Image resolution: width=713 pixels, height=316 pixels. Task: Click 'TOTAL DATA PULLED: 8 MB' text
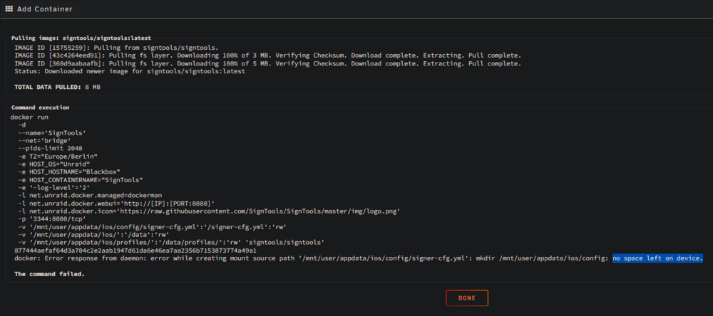(x=57, y=87)
